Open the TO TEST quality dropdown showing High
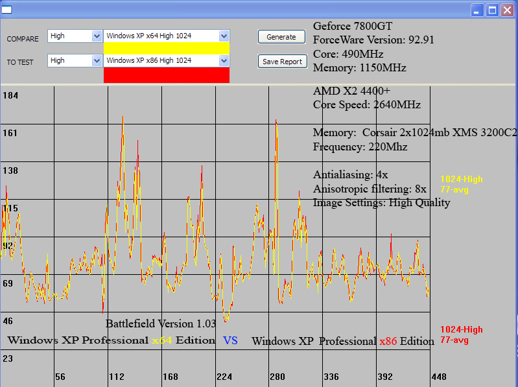This screenshot has width=518, height=387. tap(75, 61)
